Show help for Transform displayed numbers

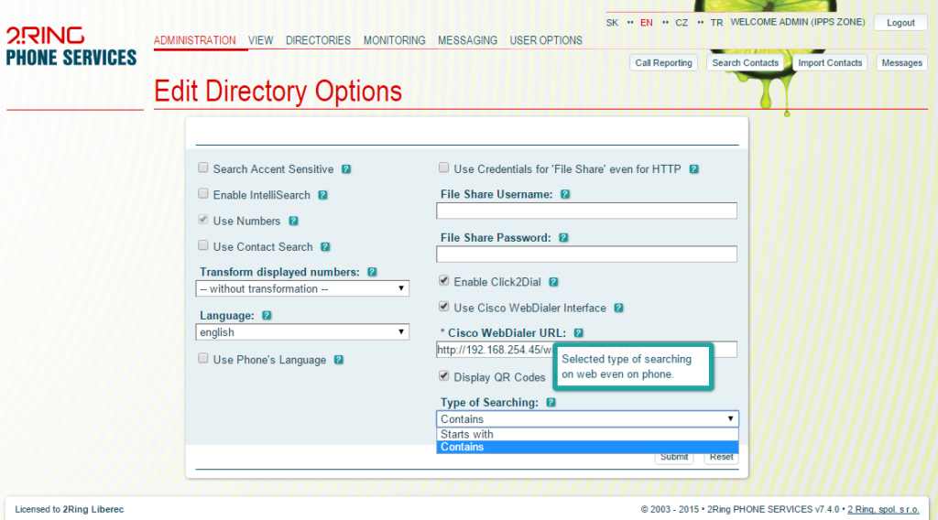372,272
